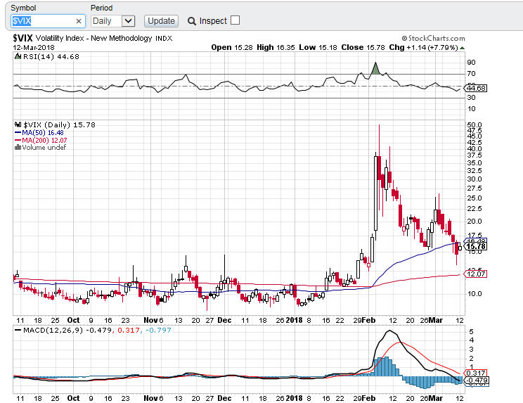
Task: Click the green RSI overbought peak marker
Action: click(375, 68)
